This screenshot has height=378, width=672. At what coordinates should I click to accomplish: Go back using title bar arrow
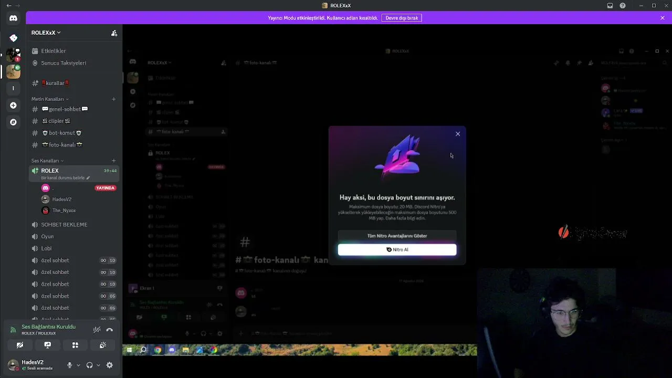(x=8, y=6)
